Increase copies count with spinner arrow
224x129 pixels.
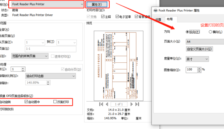click(x=23, y=68)
